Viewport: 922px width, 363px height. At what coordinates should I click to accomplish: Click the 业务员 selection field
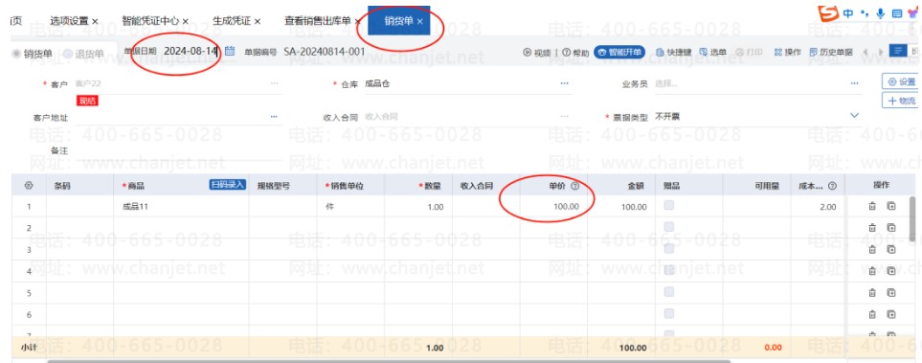click(x=758, y=83)
